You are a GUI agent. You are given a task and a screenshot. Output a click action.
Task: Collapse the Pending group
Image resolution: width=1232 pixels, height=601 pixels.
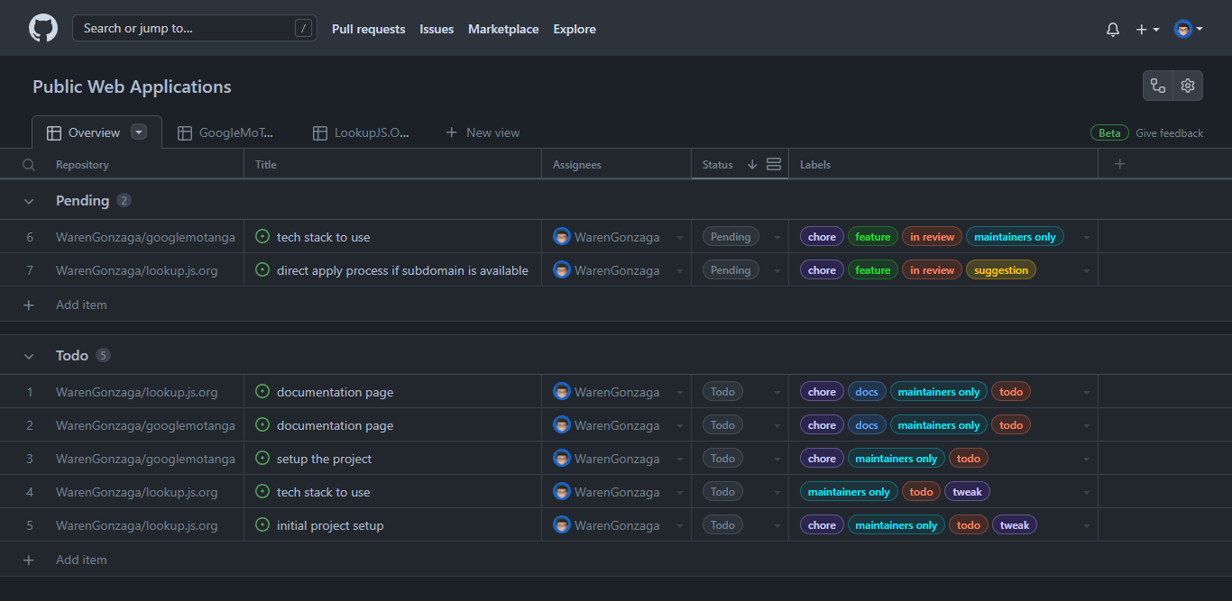[x=29, y=201]
